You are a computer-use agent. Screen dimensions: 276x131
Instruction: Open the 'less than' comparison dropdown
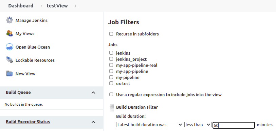(198, 125)
